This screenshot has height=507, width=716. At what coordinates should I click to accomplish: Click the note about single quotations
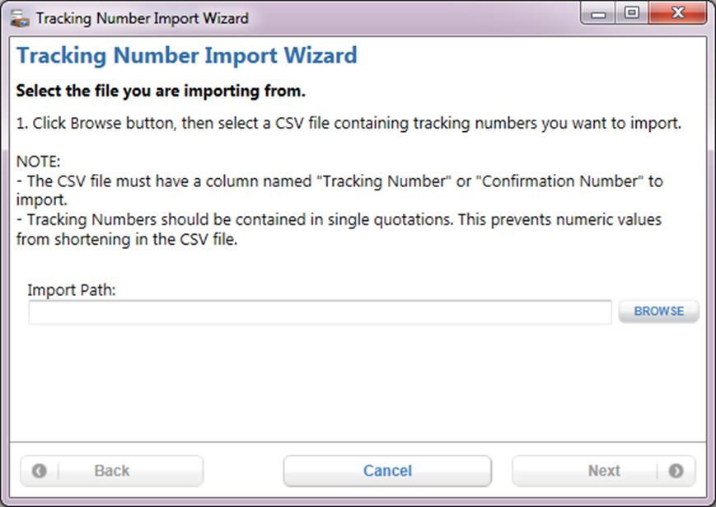point(339,229)
